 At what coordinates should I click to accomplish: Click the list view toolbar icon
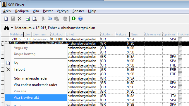point(65,19)
